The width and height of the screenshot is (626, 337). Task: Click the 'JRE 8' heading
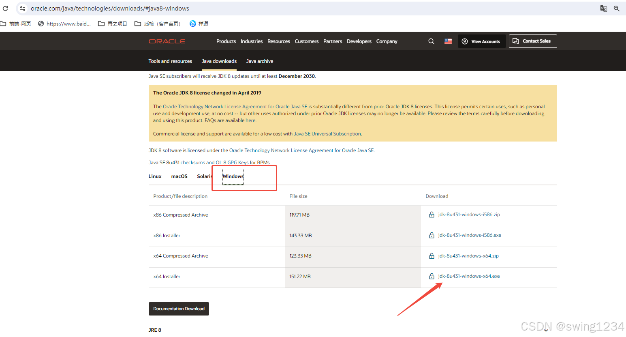click(155, 330)
